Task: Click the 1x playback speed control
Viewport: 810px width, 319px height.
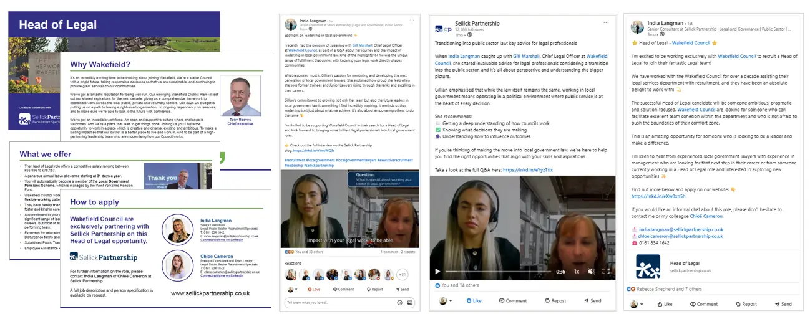Action: [577, 272]
